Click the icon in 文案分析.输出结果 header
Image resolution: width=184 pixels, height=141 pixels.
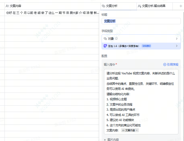(x=139, y=6)
